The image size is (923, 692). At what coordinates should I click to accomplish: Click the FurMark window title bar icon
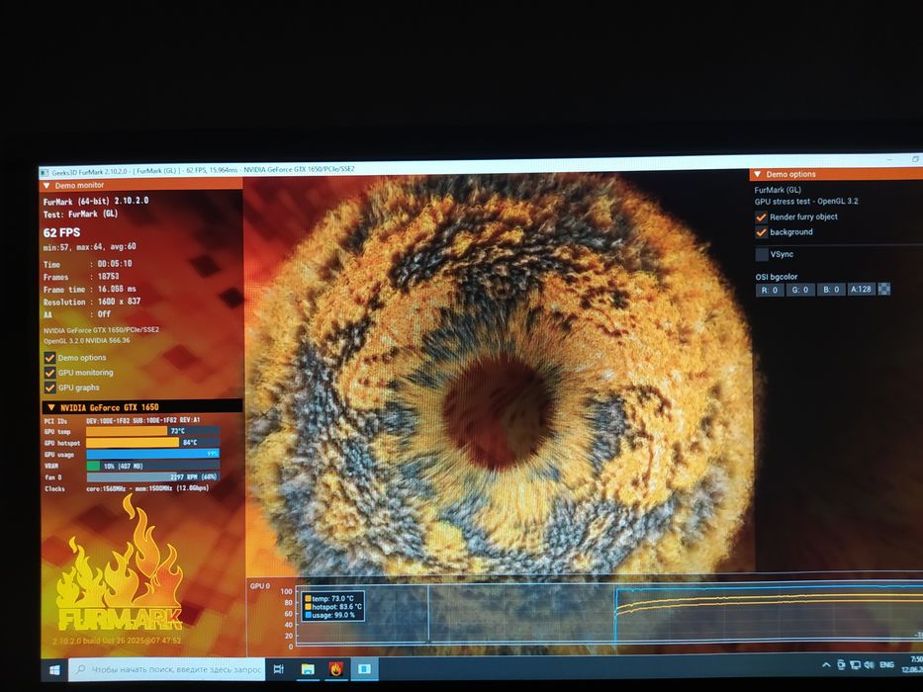[x=45, y=172]
